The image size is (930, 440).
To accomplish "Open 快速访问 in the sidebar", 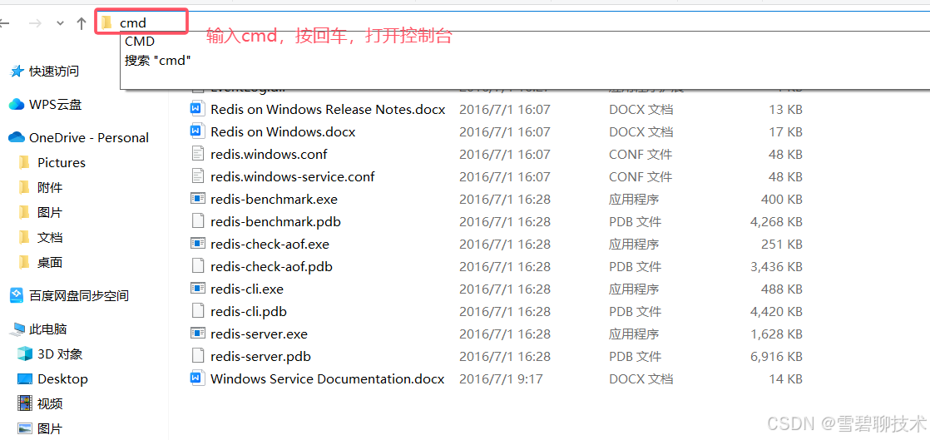I will pyautogui.click(x=54, y=72).
